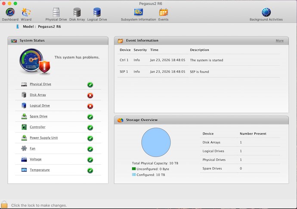Image resolution: width=297 pixels, height=209 pixels.
Task: Open the Dashboard toolbar icon
Action: [x=10, y=12]
